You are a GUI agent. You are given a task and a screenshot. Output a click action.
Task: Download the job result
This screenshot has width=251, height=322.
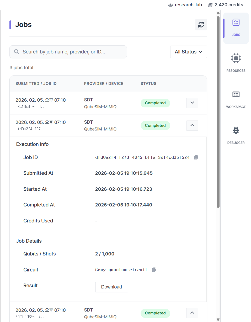(111, 287)
